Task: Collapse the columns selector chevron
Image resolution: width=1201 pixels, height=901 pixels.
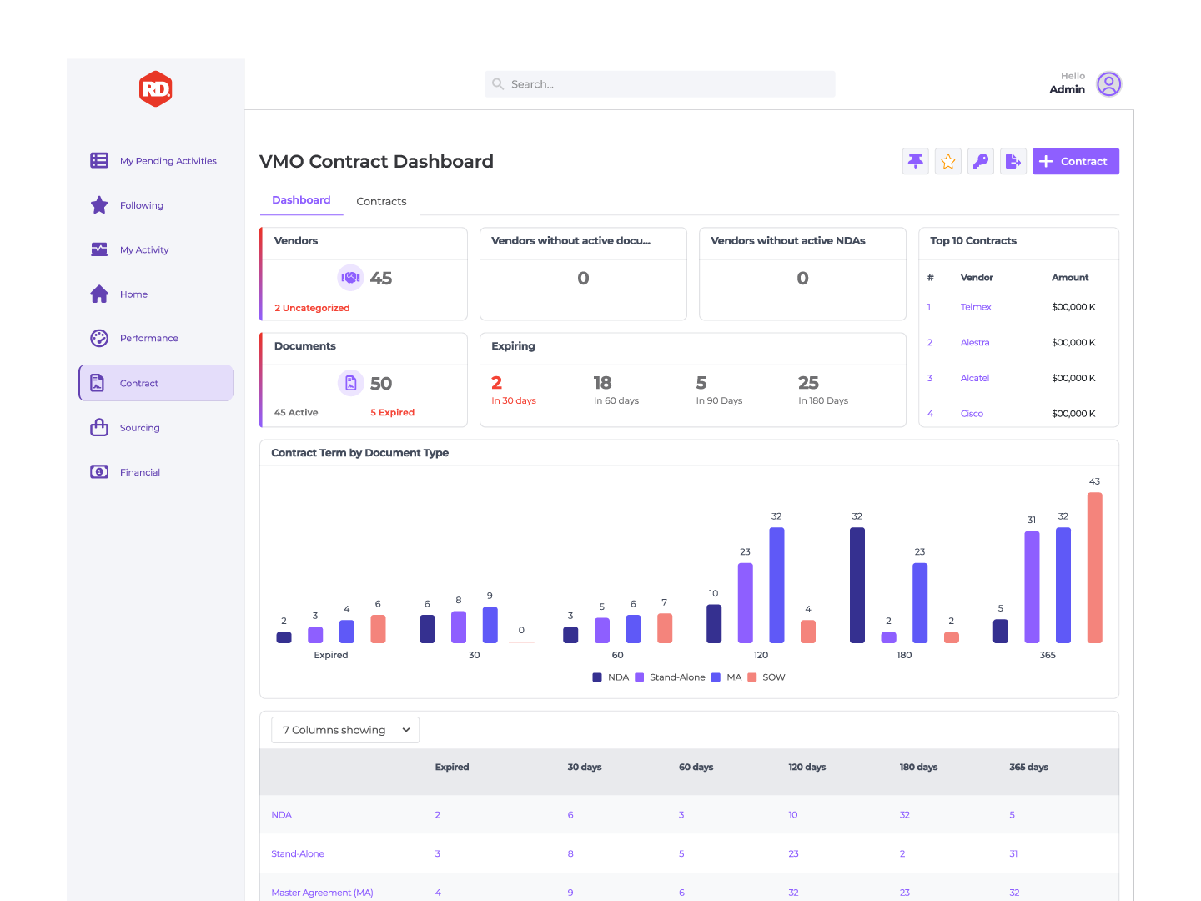Action: (405, 729)
